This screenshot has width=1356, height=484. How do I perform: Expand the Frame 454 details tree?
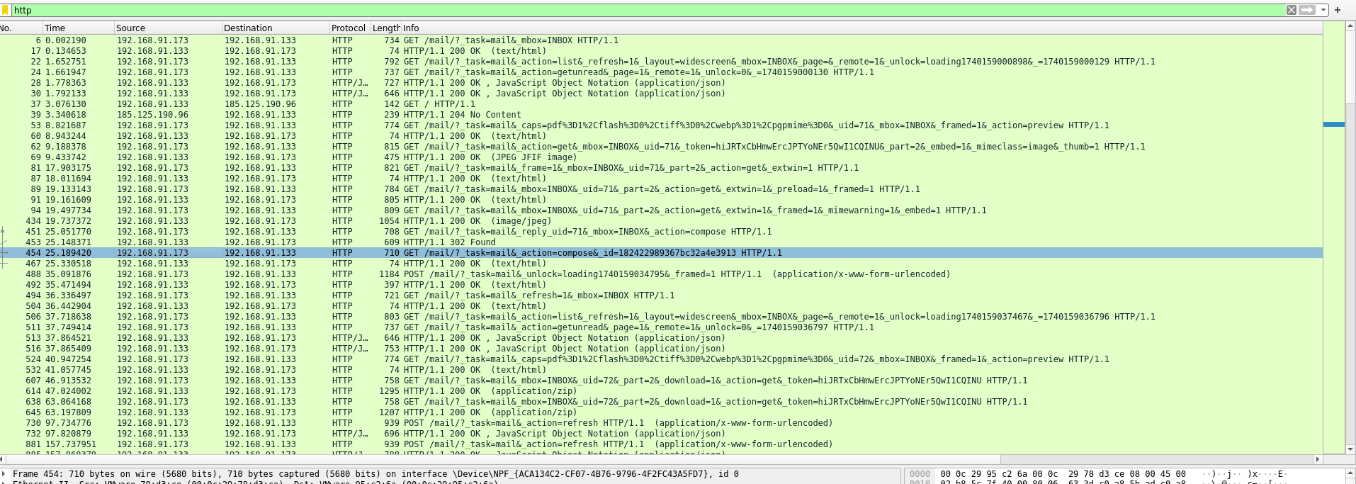click(x=4, y=474)
